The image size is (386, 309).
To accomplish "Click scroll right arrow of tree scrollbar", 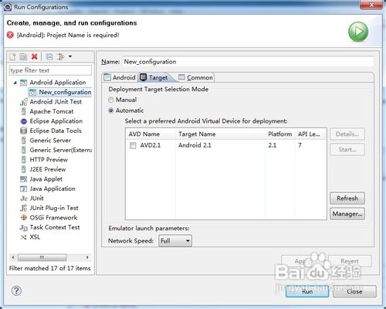I will (87, 257).
